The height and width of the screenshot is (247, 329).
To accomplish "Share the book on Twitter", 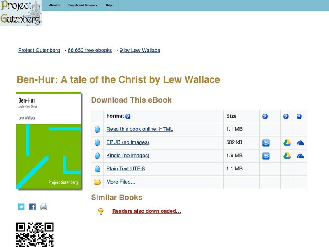I will 21,207.
